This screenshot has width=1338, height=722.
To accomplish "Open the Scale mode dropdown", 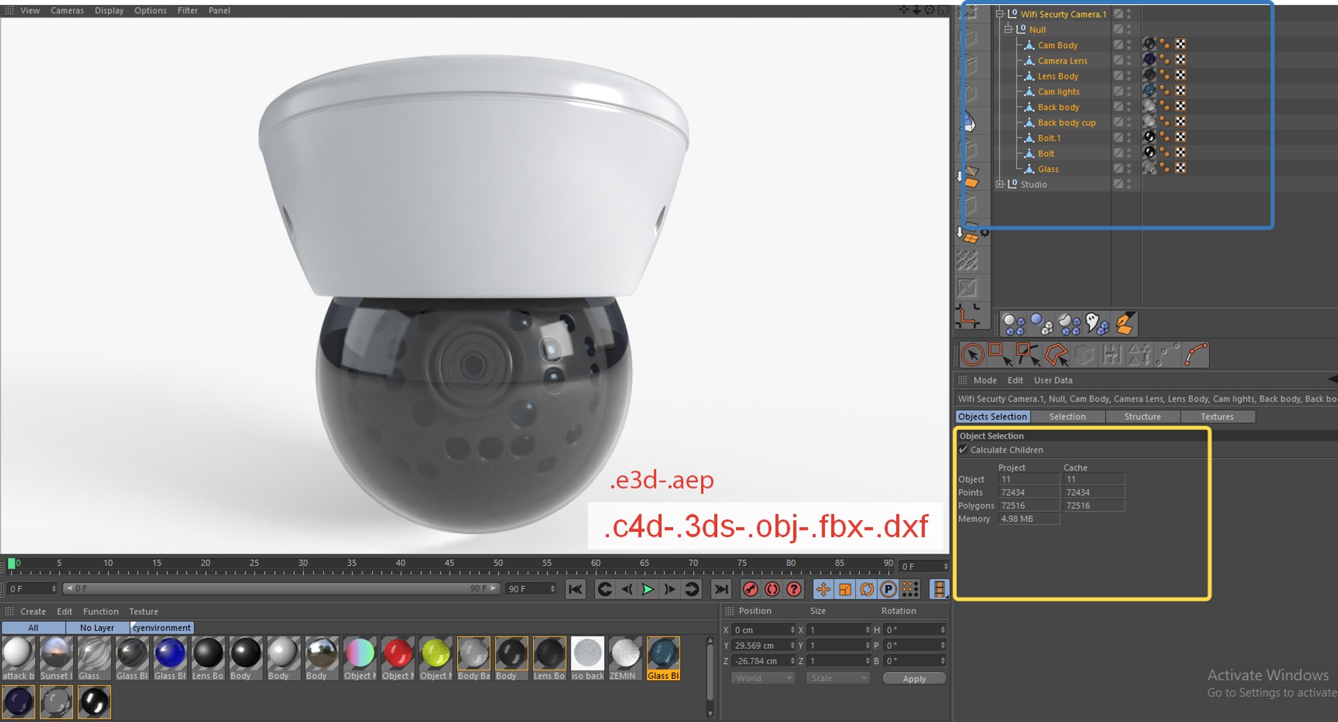I will pos(838,678).
